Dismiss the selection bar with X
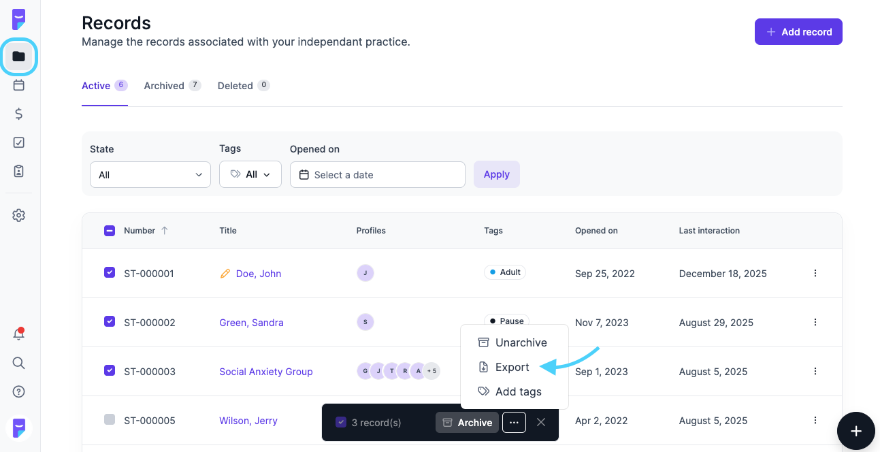Image resolution: width=880 pixels, height=452 pixels. tap(541, 422)
